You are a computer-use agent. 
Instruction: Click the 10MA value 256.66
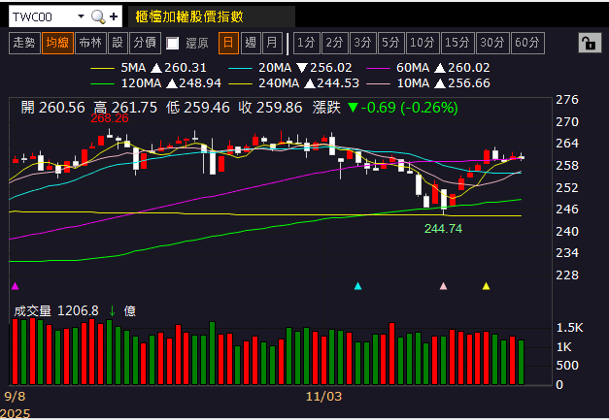468,83
